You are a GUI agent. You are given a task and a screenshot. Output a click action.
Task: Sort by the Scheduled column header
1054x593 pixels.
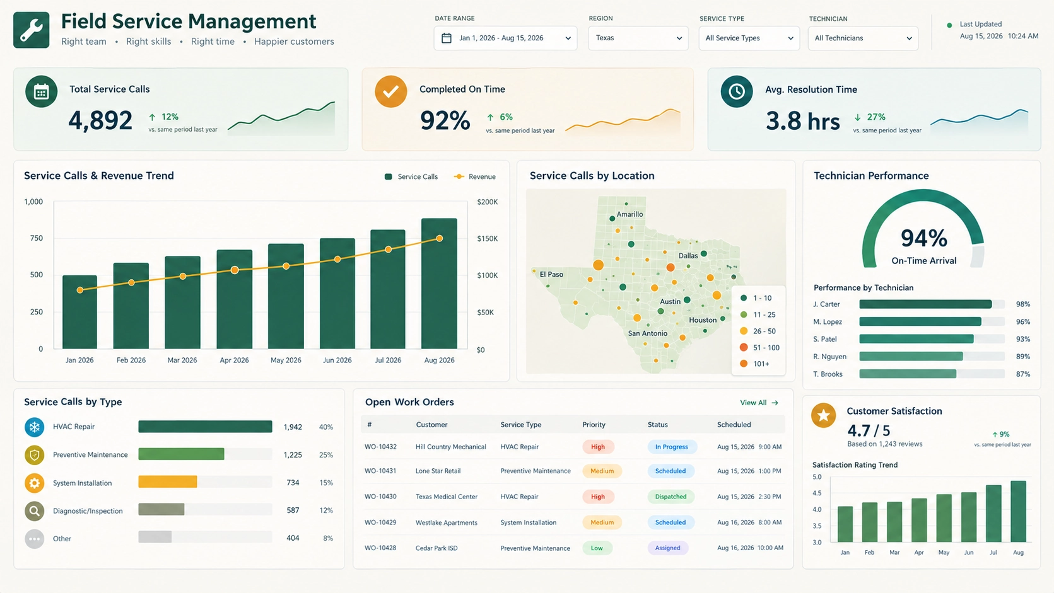[734, 425]
